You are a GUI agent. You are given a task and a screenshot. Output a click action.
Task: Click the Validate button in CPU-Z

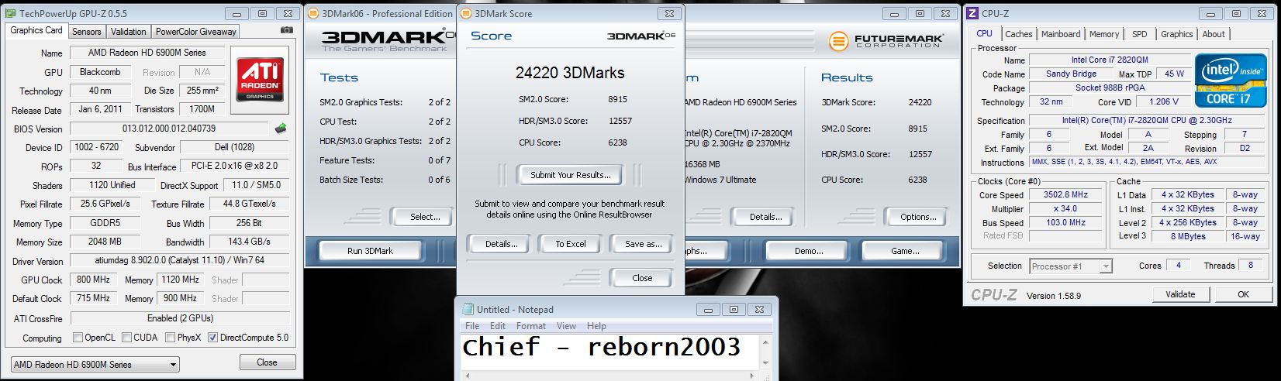click(x=1179, y=294)
